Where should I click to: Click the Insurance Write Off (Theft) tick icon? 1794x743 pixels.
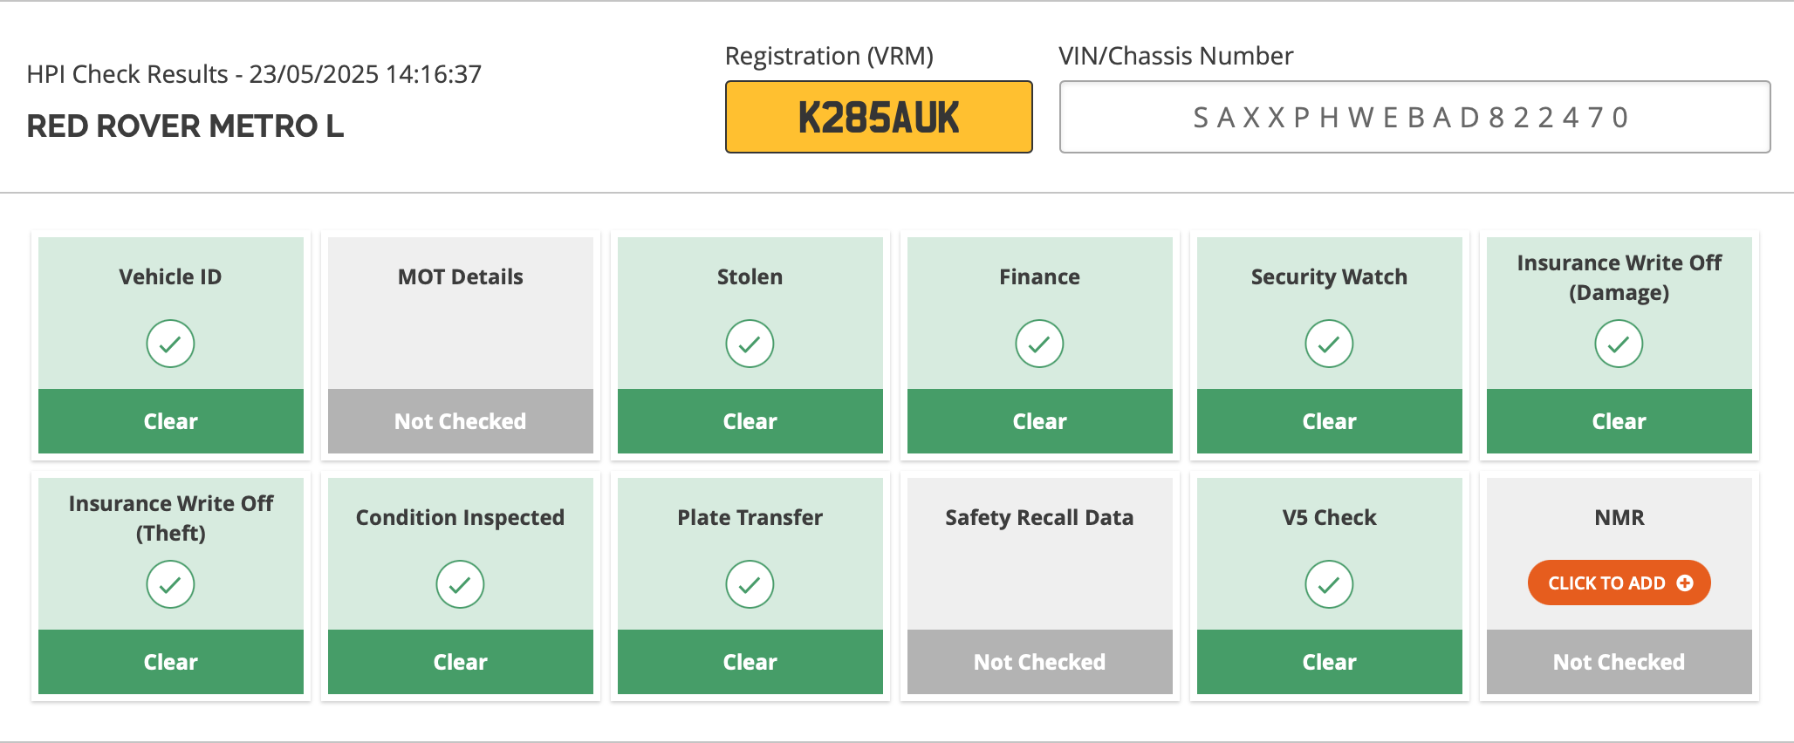[170, 584]
